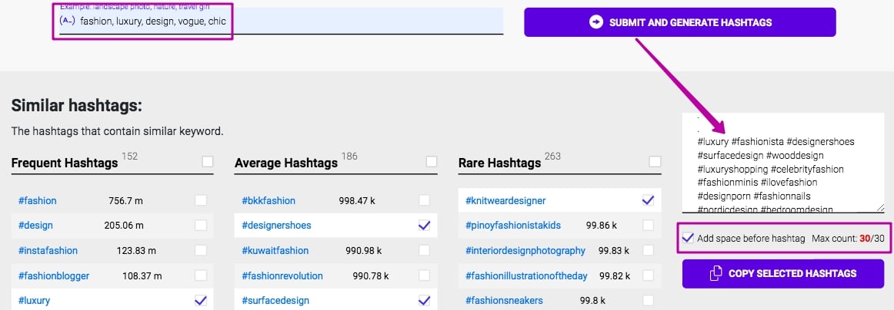Submit and generate hashtags
Screen dimensions: 894x310
(679, 22)
